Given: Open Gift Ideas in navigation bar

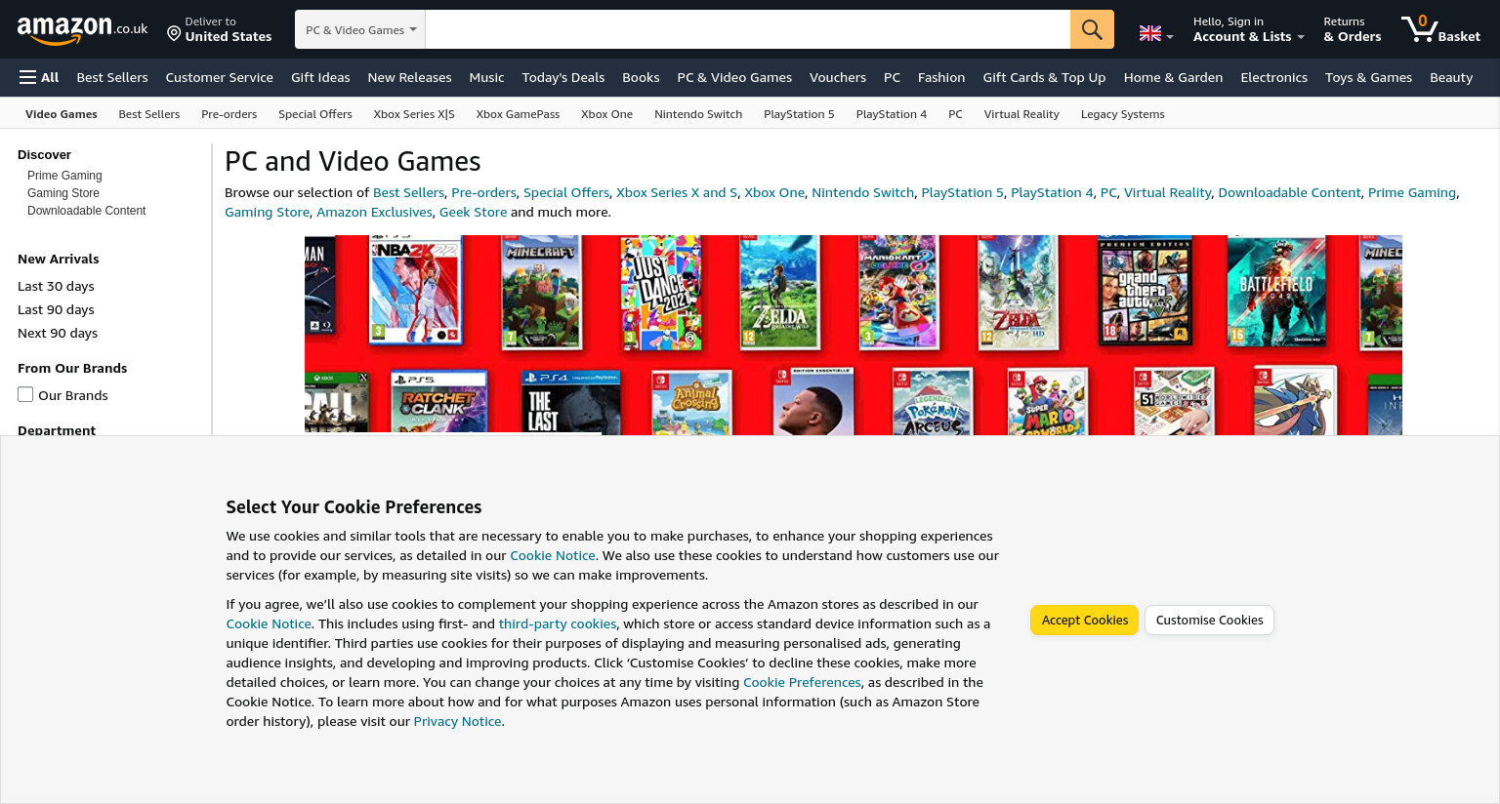Looking at the screenshot, I should point(320,77).
